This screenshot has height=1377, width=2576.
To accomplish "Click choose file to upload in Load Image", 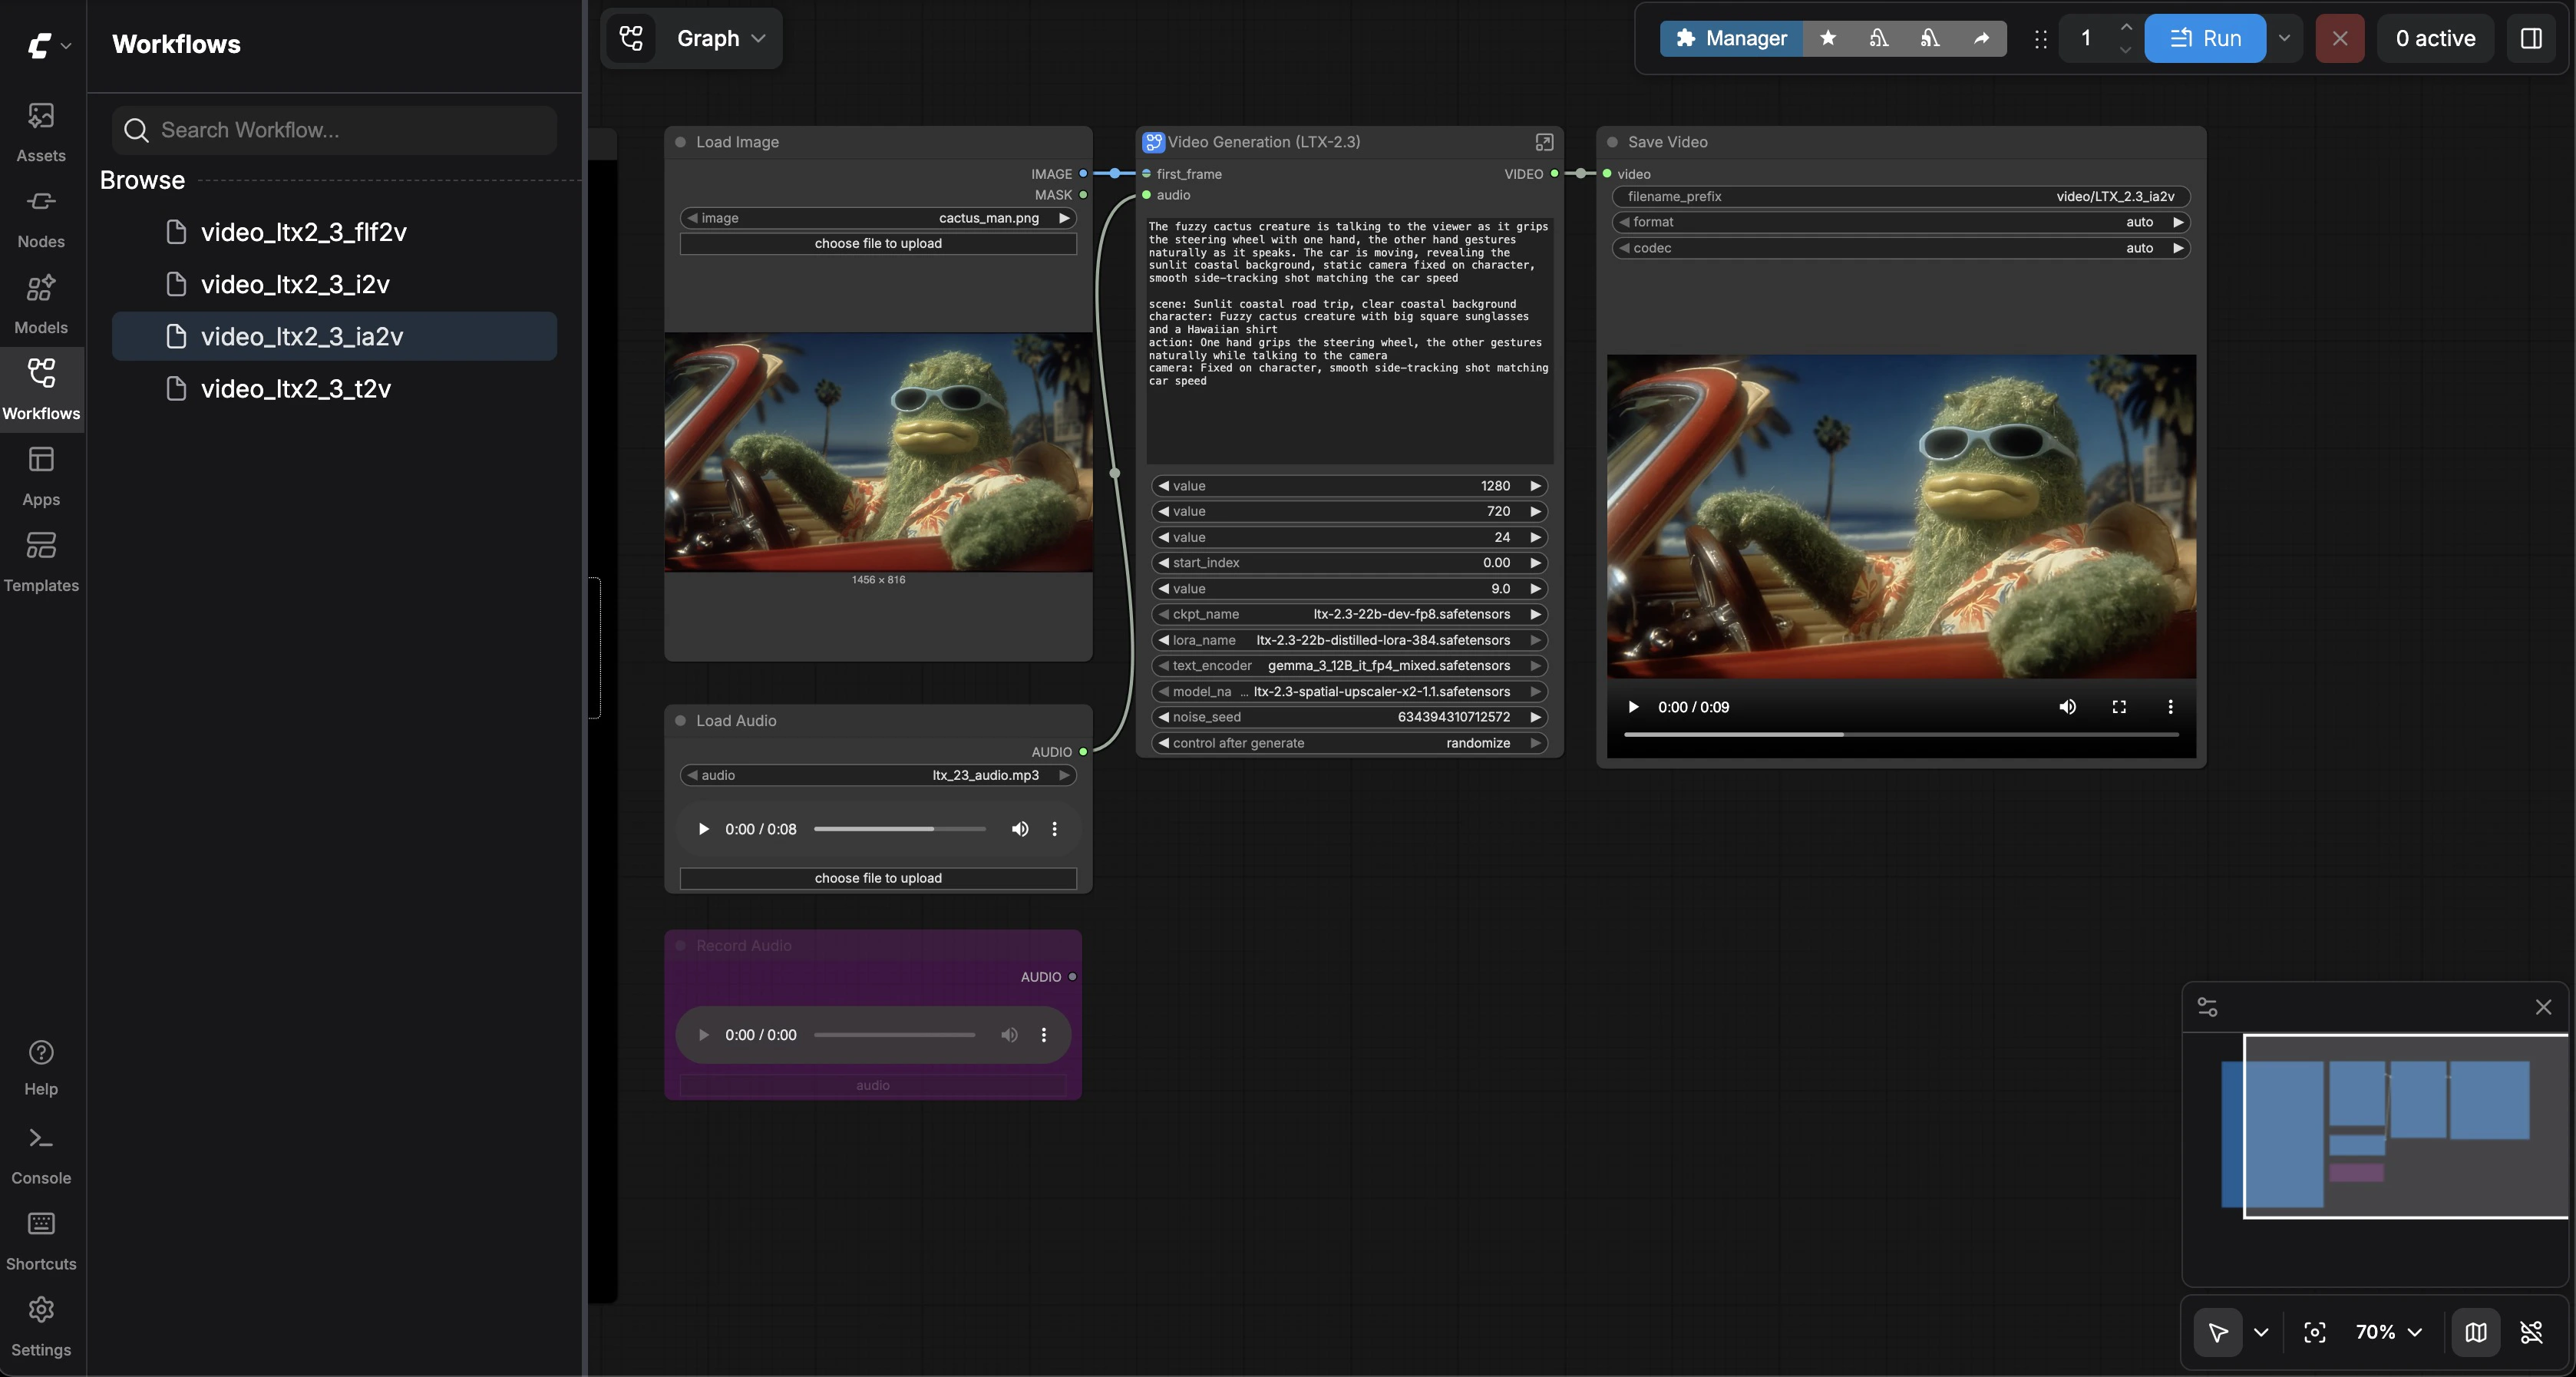I will pos(878,243).
